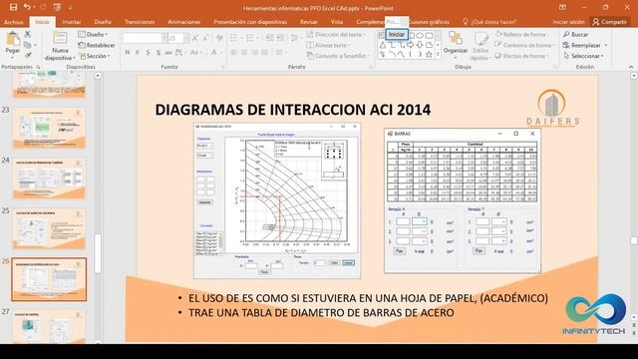This screenshot has width=638, height=359.
Task: Switch to the Transiciones tab
Action: [x=140, y=22]
